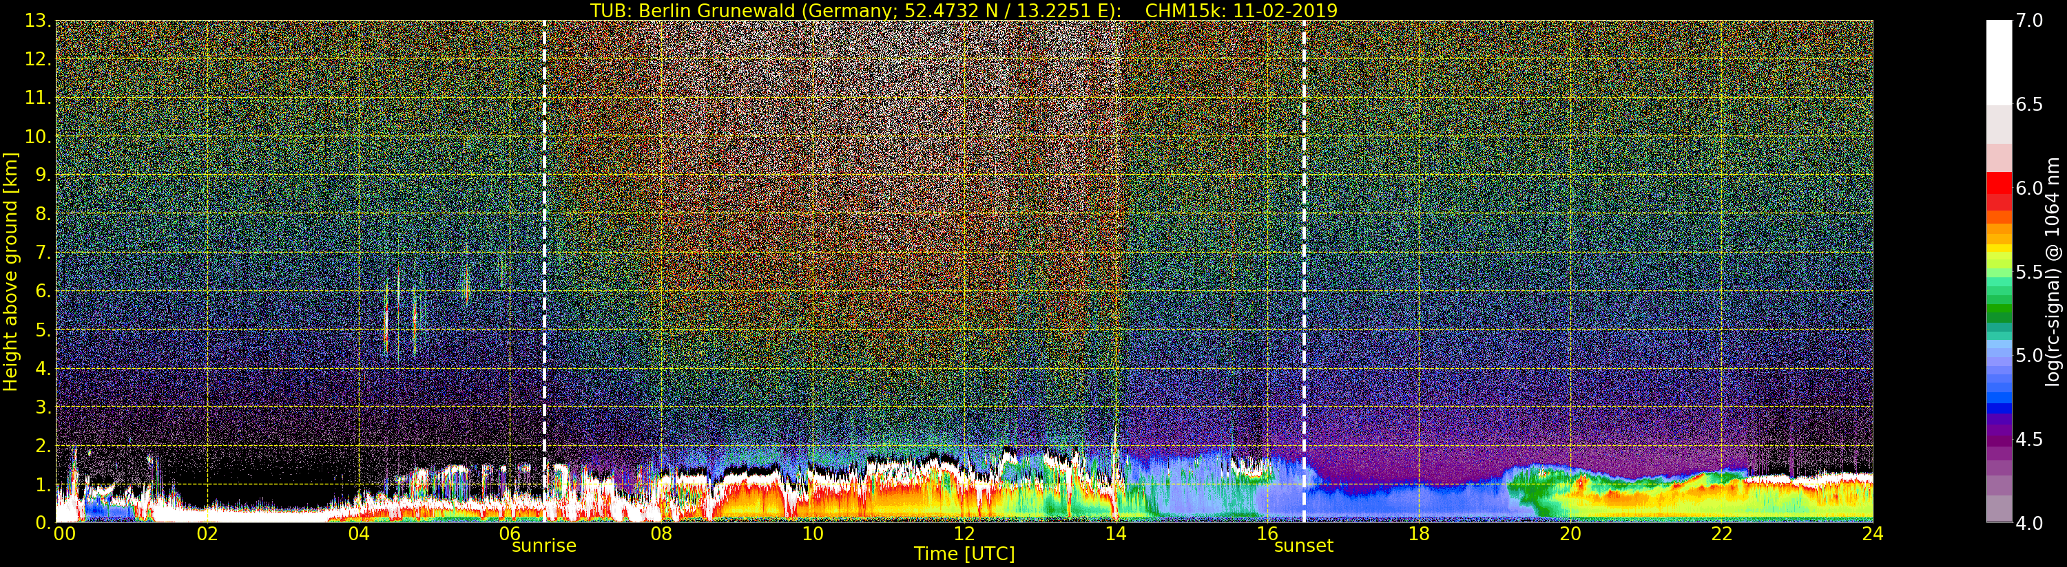The height and width of the screenshot is (567, 2067).
Task: Click the purple segment of the colorbar
Action: click(1999, 440)
